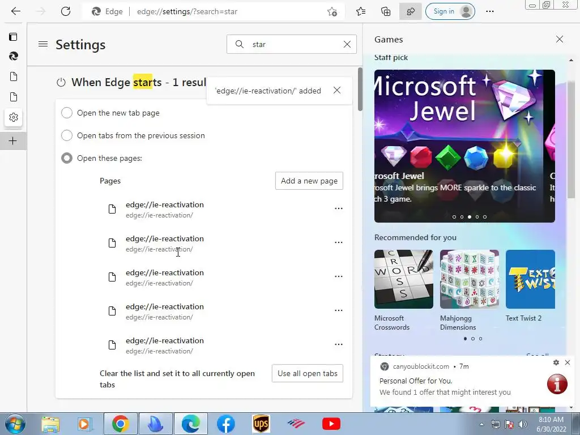
Task: Click the Add a new page button
Action: pyautogui.click(x=309, y=181)
